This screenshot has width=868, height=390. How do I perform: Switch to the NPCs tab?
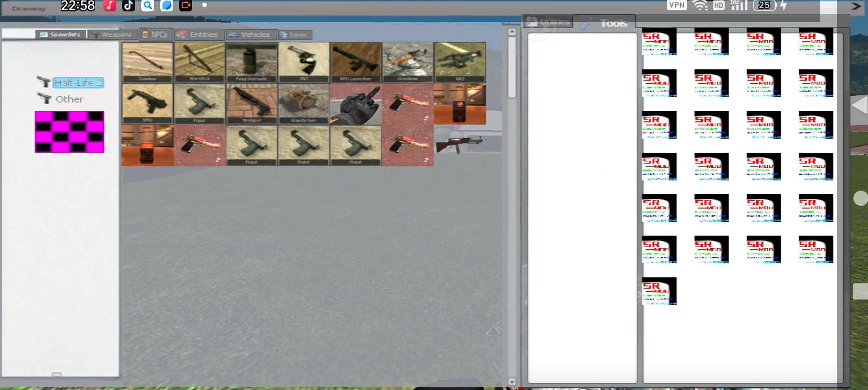tap(156, 34)
